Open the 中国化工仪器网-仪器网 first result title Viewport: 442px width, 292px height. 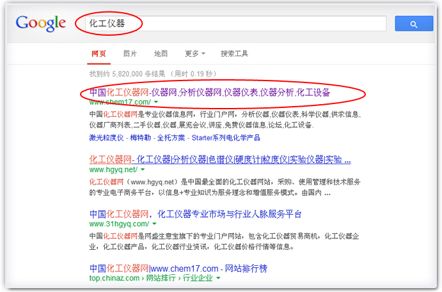(x=210, y=92)
